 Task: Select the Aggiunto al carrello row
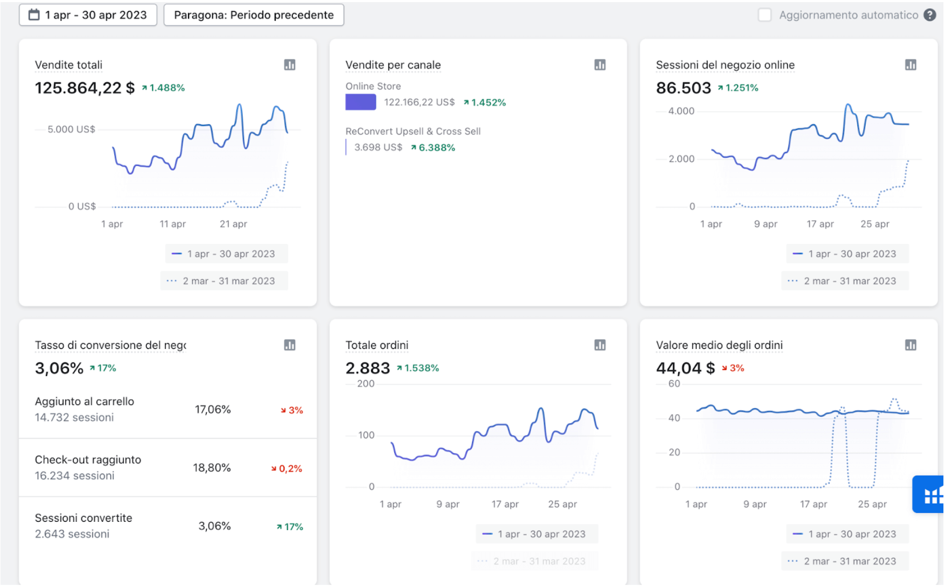click(x=168, y=409)
